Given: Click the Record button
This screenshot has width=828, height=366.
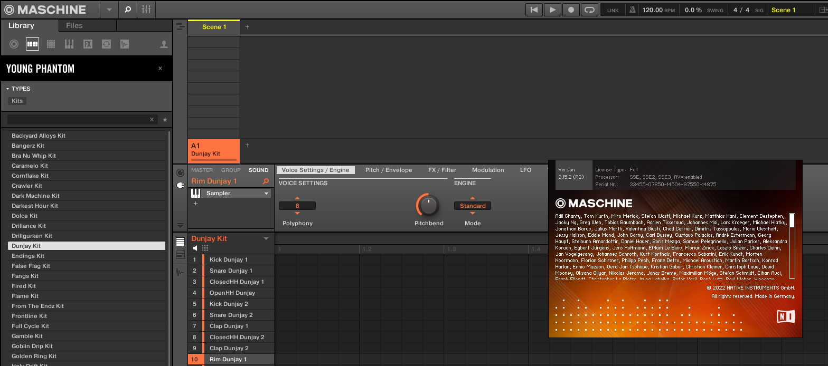Looking at the screenshot, I should [571, 9].
